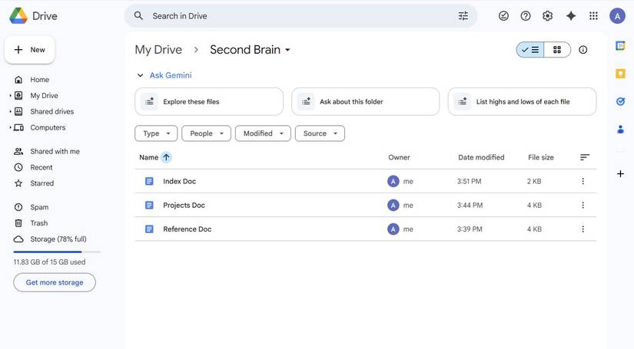This screenshot has height=349, width=634.
Task: Click the Search in Drive field
Action: pos(300,15)
